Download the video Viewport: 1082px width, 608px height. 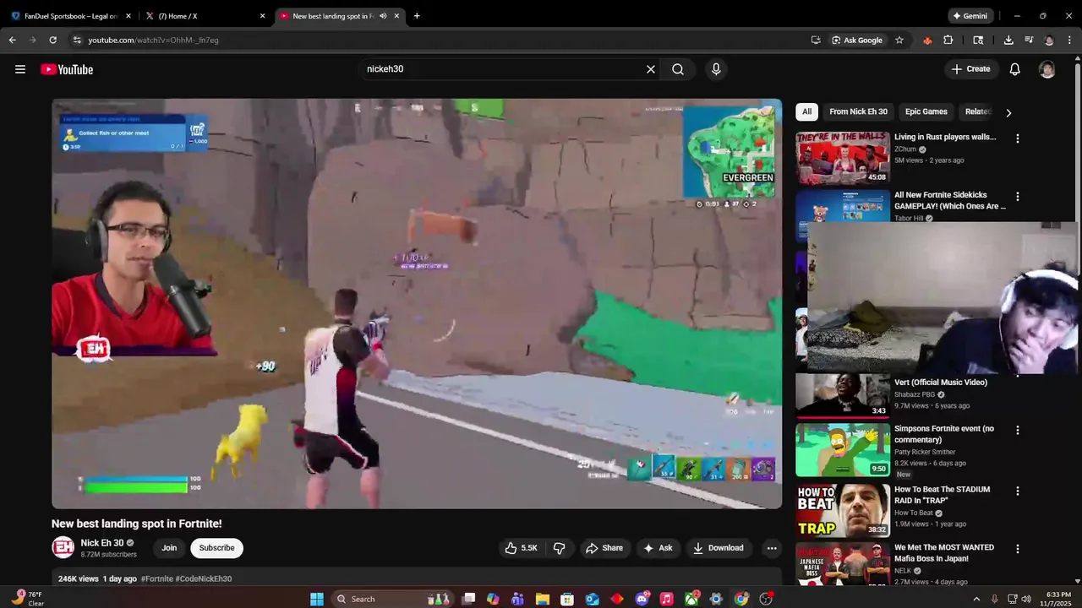719,548
